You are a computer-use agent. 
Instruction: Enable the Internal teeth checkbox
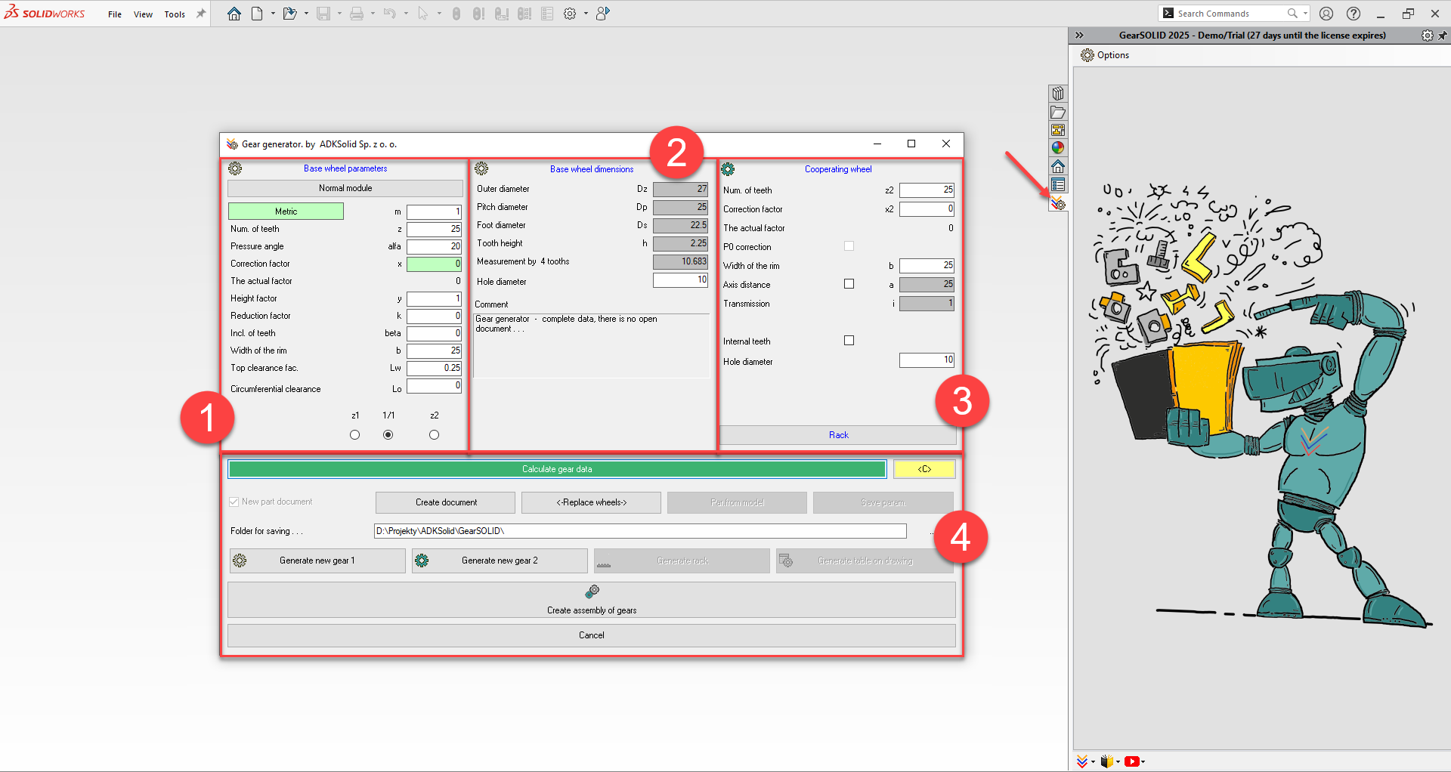[849, 341]
